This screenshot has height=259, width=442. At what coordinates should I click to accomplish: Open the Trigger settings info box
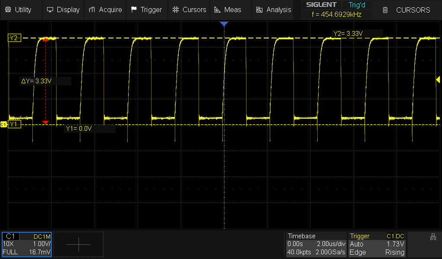(x=377, y=244)
